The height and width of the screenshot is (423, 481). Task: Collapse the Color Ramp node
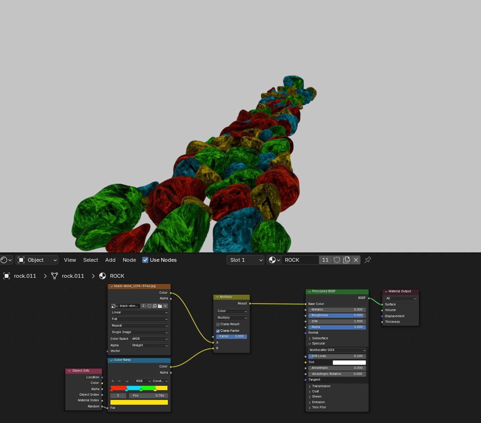[x=111, y=360]
